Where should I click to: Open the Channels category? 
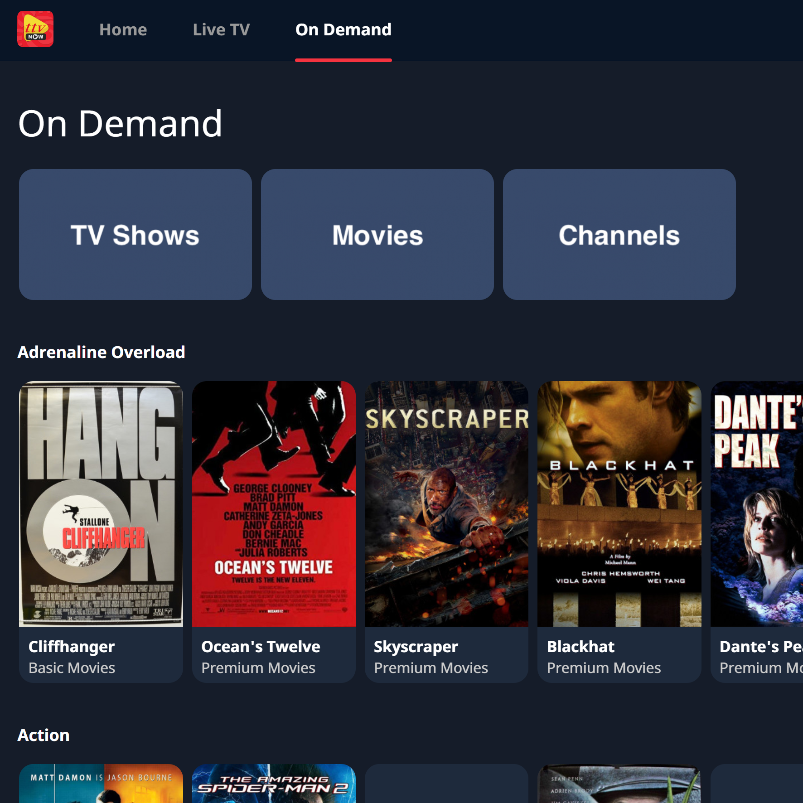[x=619, y=234]
